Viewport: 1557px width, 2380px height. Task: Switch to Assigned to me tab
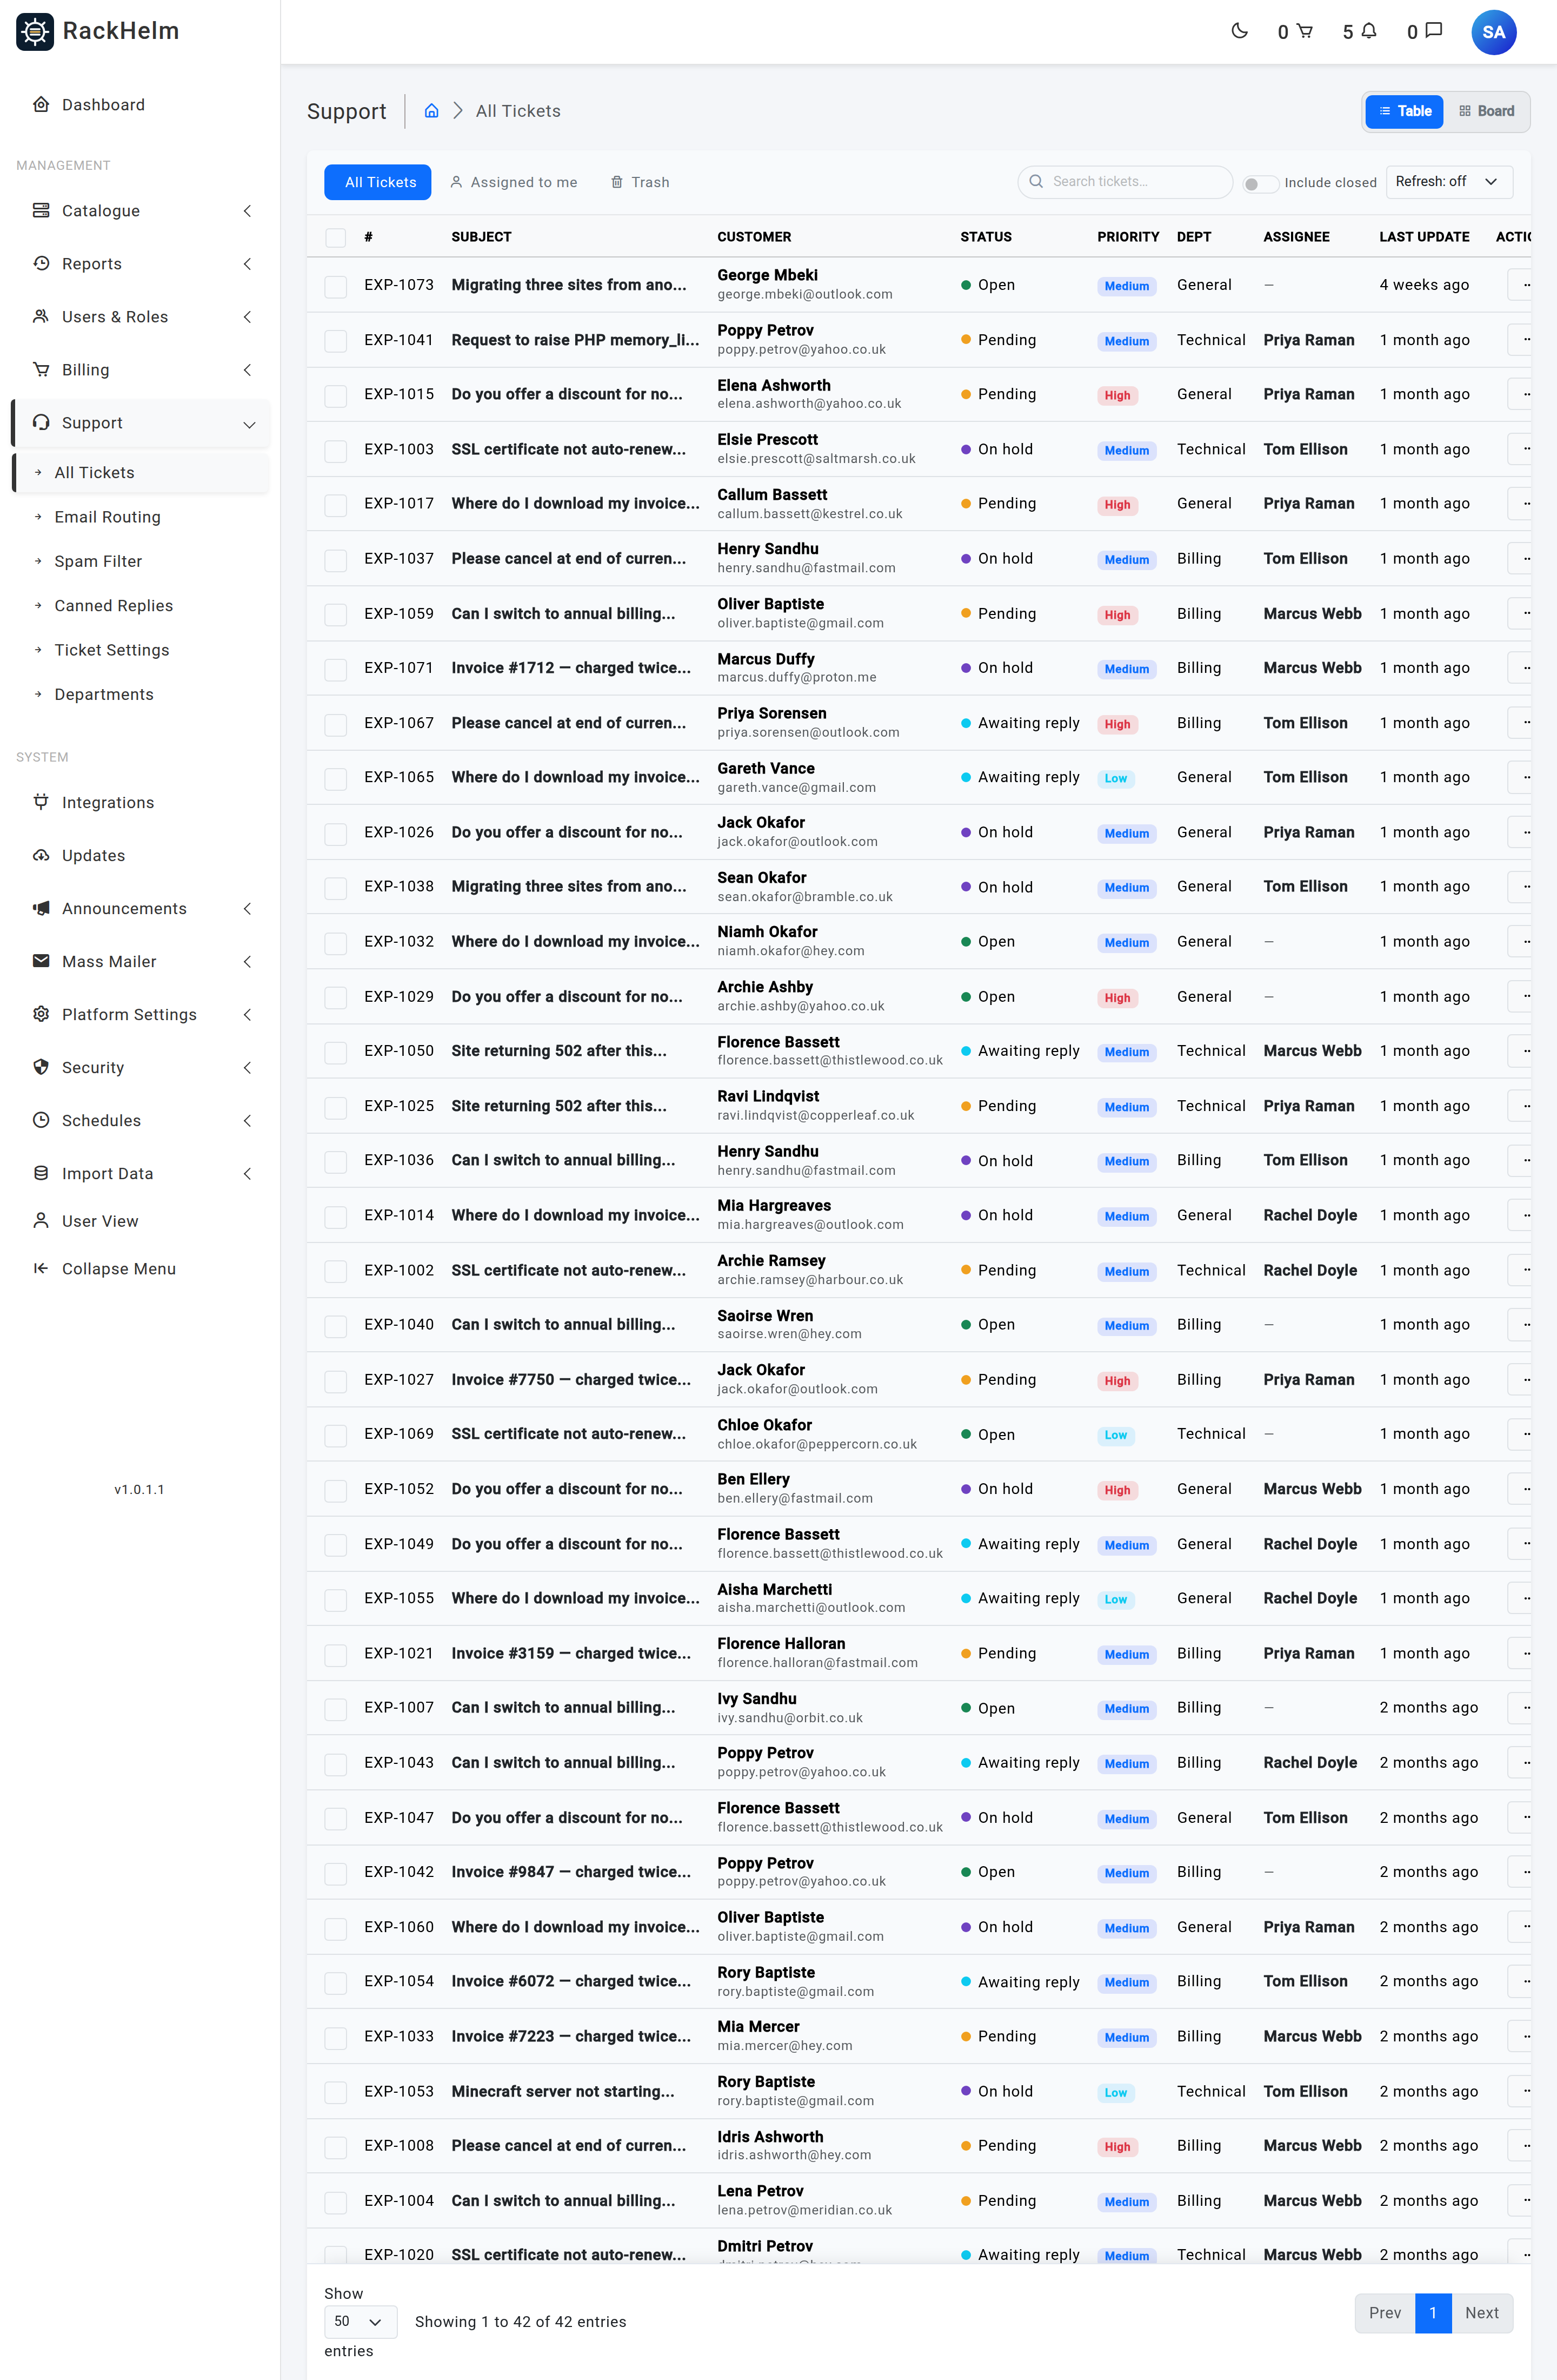coord(514,182)
